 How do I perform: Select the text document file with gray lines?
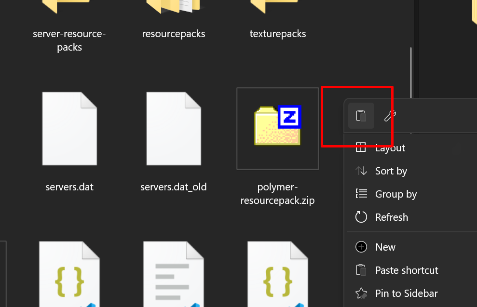pyautogui.click(x=174, y=275)
